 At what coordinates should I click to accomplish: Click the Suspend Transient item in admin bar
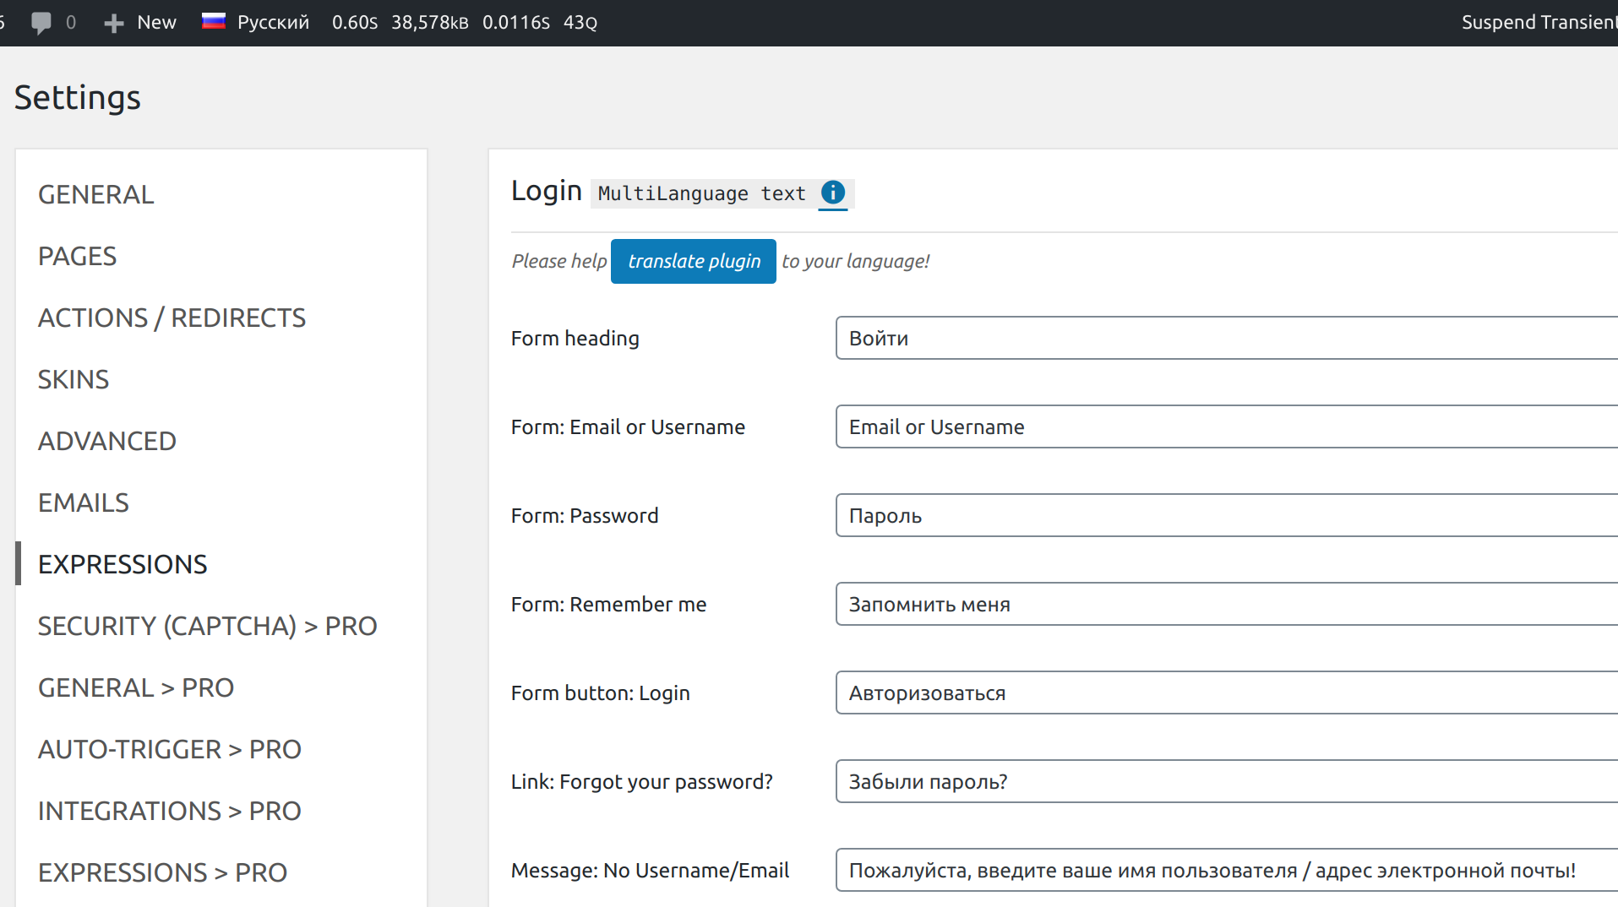coord(1538,22)
